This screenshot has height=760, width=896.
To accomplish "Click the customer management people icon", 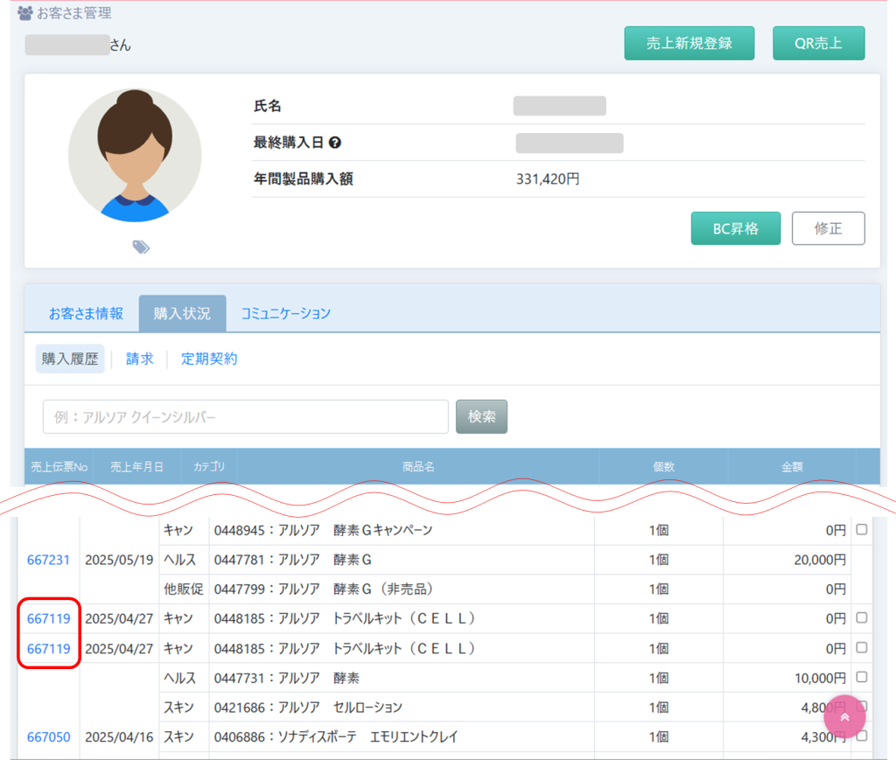I will 25,13.
